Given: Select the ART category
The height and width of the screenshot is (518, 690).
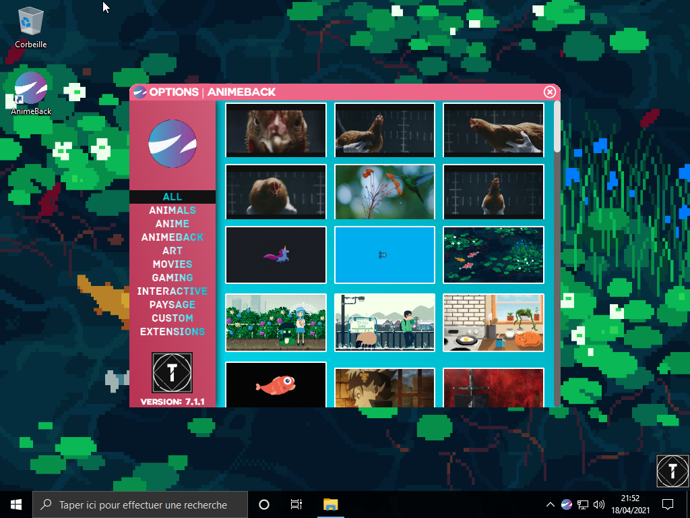Looking at the screenshot, I should click(172, 251).
